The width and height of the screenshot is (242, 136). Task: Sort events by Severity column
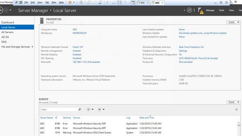67,117
